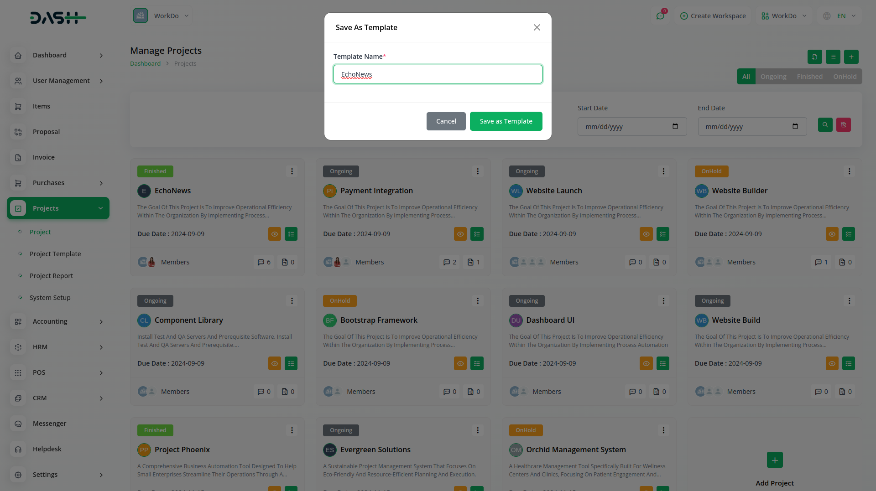
Task: View Website Build via eye icon
Action: point(832,363)
